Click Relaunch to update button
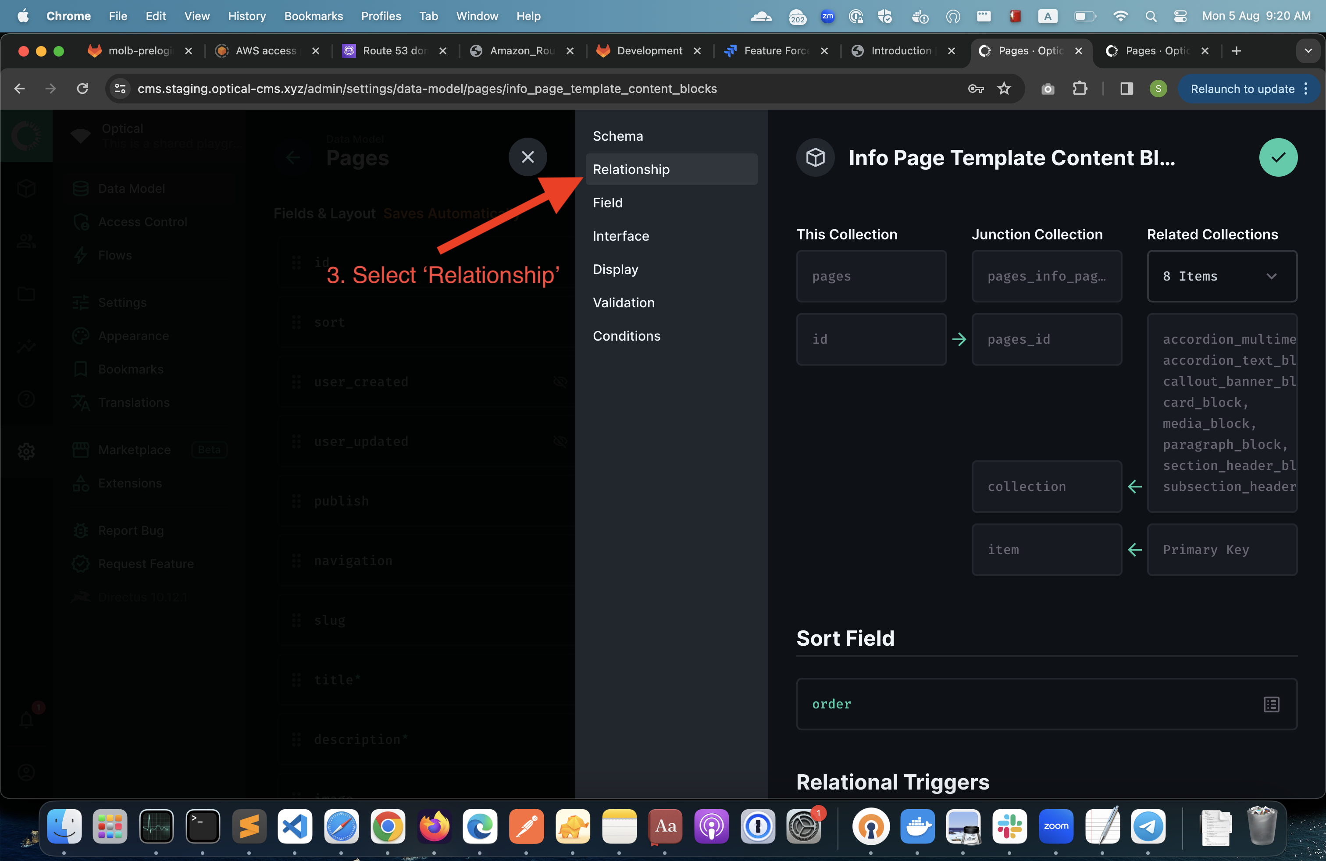1326x861 pixels. (1242, 89)
